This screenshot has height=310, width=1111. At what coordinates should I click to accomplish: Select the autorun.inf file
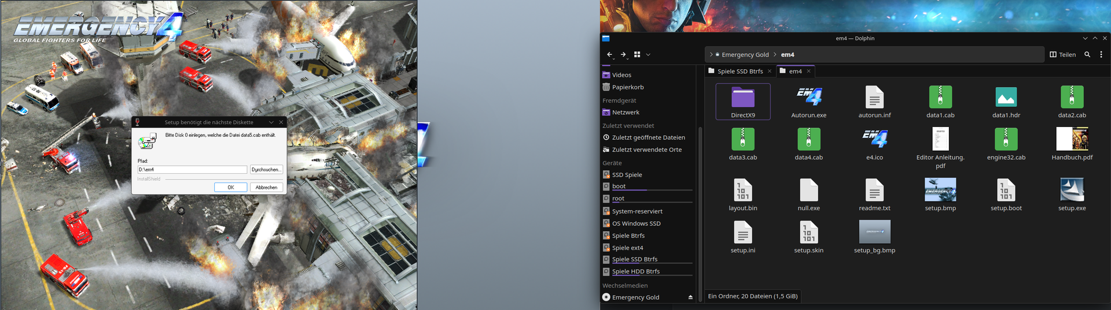[x=874, y=102]
